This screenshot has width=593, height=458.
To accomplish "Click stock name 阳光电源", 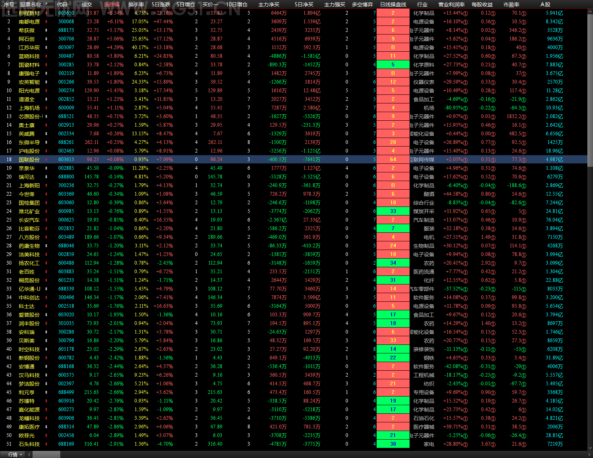I will (x=29, y=91).
